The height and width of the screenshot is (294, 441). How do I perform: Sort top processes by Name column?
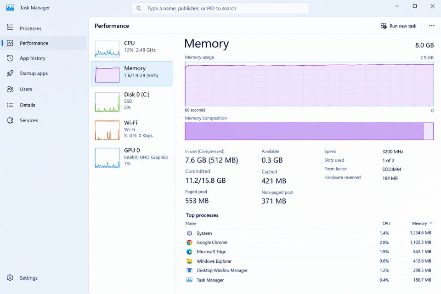[x=191, y=223]
